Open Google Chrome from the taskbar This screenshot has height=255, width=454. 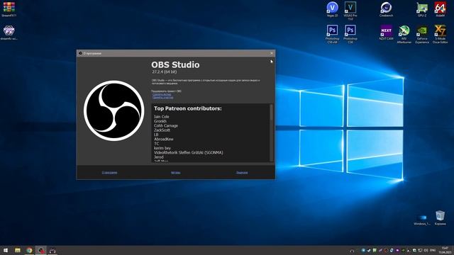tap(29, 250)
